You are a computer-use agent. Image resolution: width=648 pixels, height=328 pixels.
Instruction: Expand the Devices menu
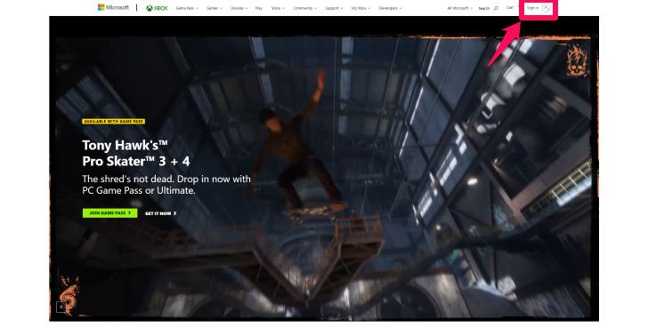239,8
